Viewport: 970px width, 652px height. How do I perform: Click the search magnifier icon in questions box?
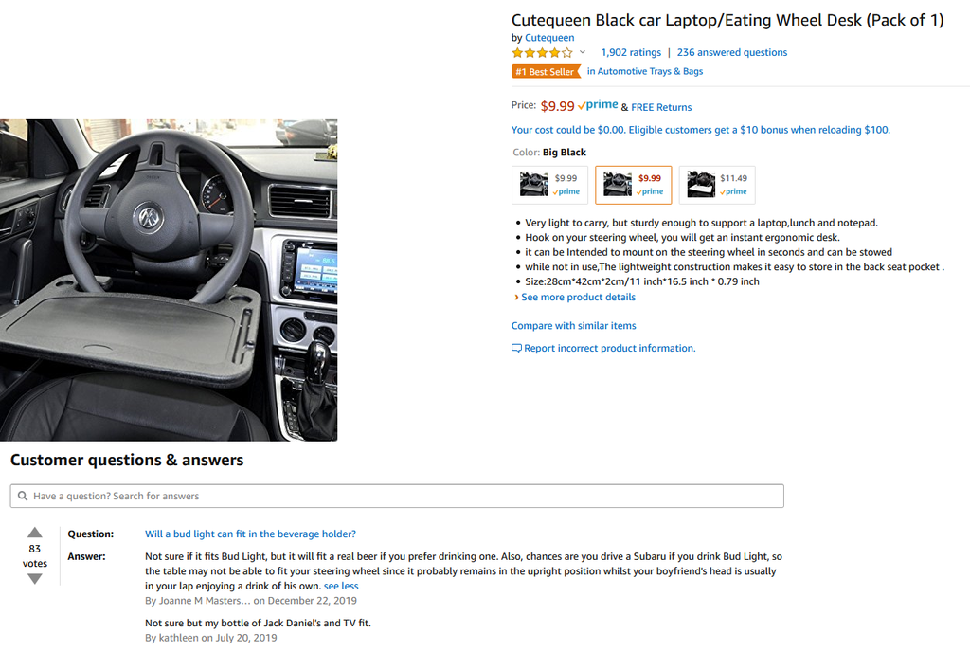click(x=23, y=497)
